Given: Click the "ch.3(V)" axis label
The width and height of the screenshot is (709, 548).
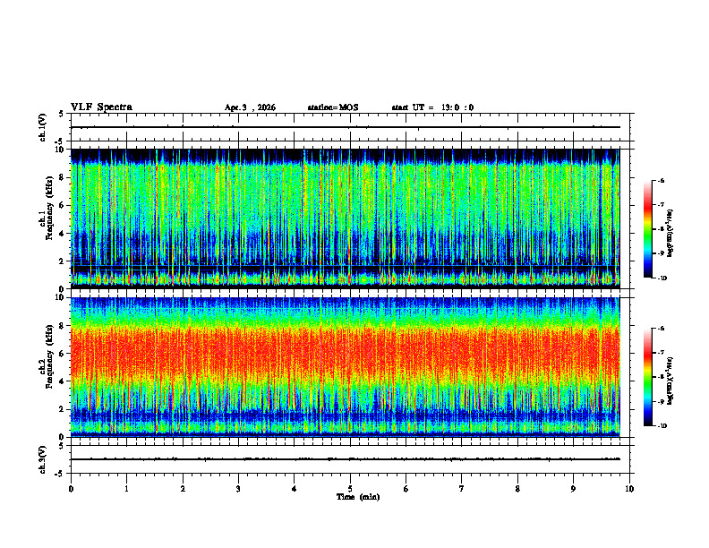Looking at the screenshot, I should [43, 460].
